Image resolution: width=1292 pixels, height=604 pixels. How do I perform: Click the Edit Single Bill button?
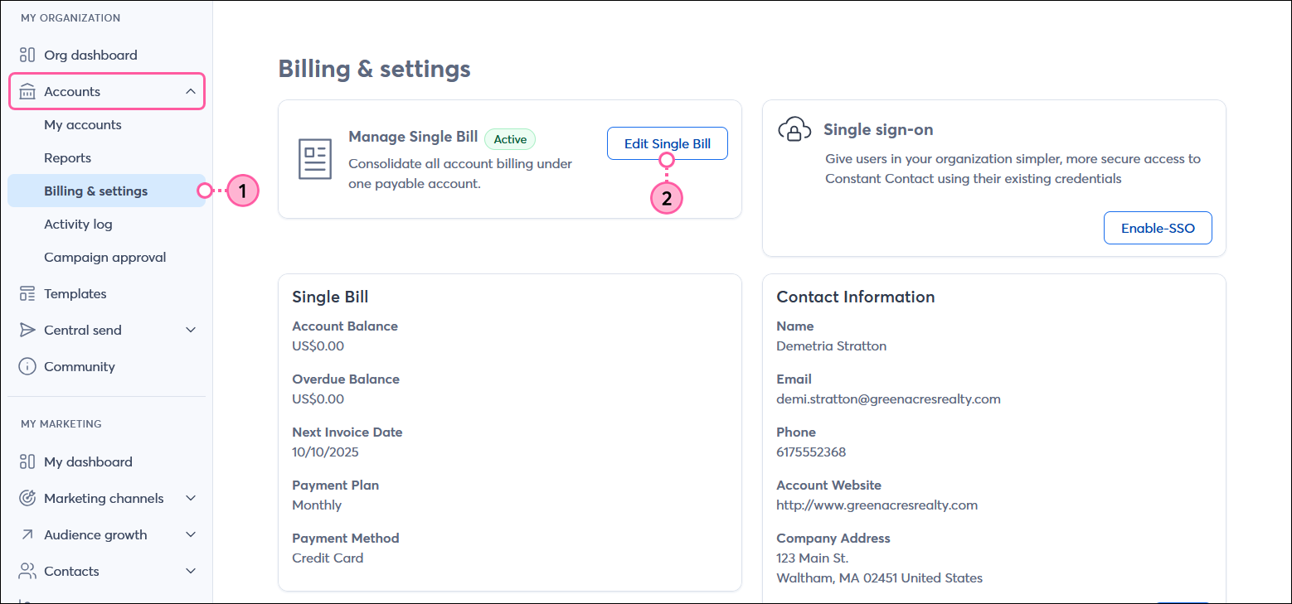667,143
